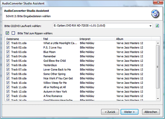Click the AudioConverter music note logo icon
The height and width of the screenshot is (119, 165).
(x=155, y=13)
